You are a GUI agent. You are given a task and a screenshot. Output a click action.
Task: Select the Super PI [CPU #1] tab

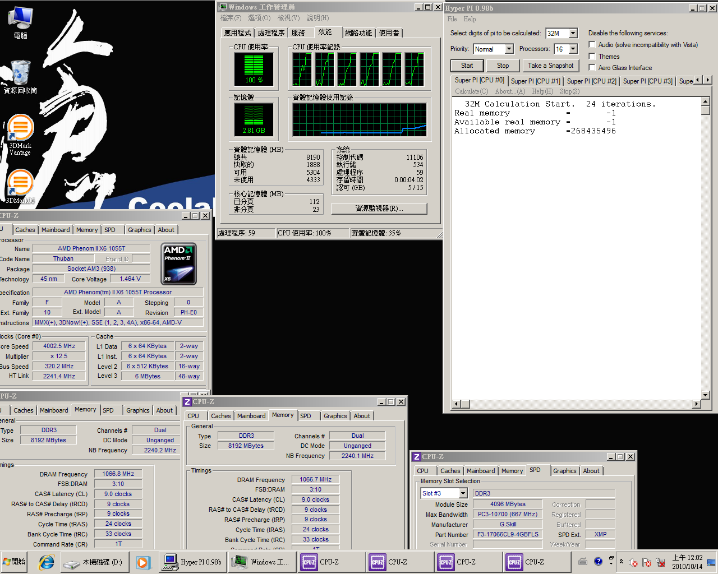pos(536,81)
